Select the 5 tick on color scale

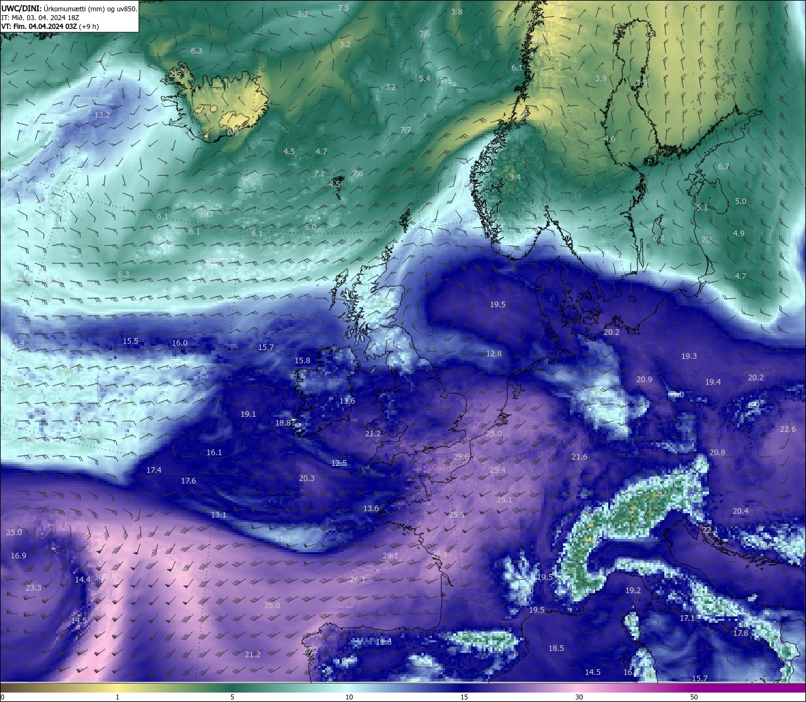point(232,697)
